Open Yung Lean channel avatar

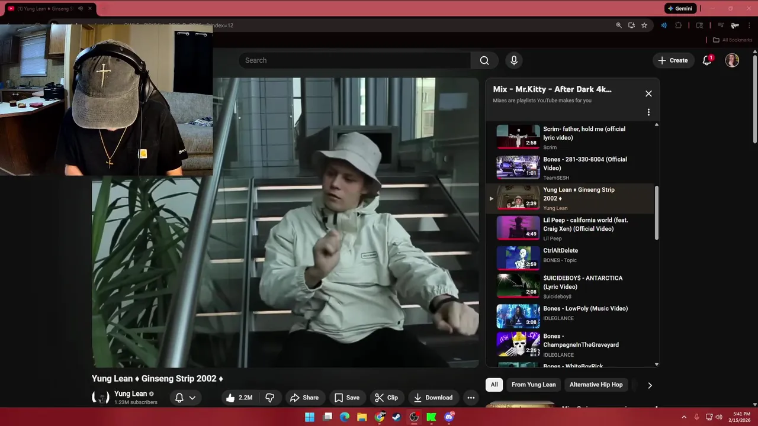pyautogui.click(x=101, y=398)
